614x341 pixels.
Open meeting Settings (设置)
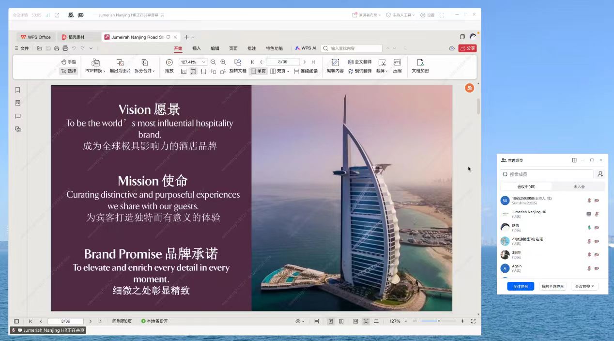428,15
